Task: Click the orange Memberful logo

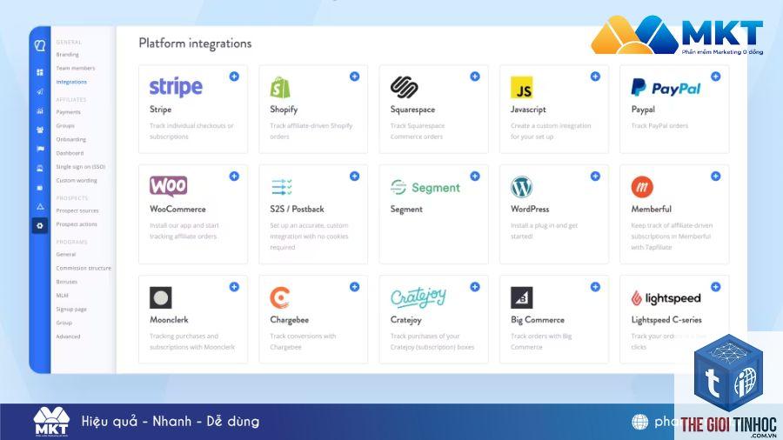Action: [x=642, y=187]
